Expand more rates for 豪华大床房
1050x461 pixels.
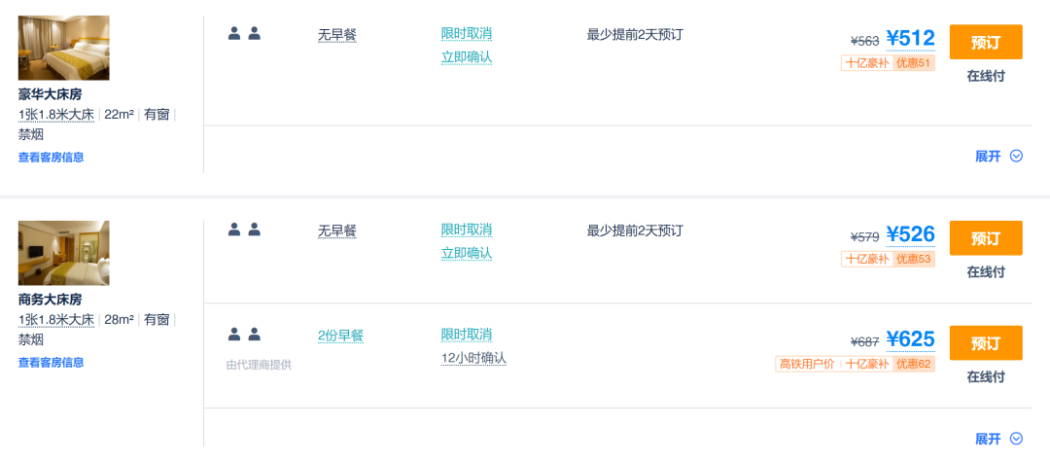pos(989,156)
